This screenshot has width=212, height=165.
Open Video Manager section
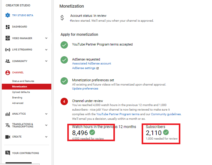[22, 38]
